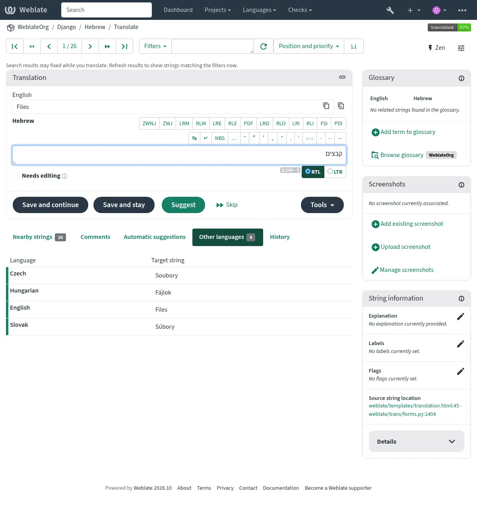
Task: Open Dashboard from the navbar
Action: tap(178, 10)
